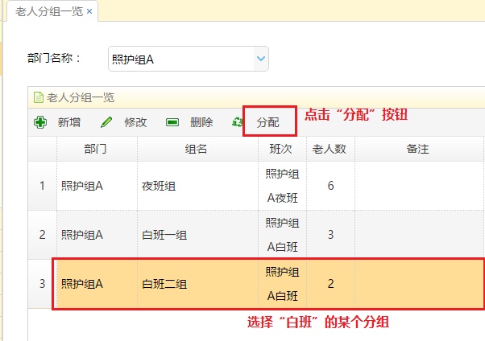Click the 备注 column header

(420, 149)
